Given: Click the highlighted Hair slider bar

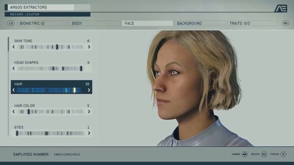Looking at the screenshot, I should (x=50, y=90).
